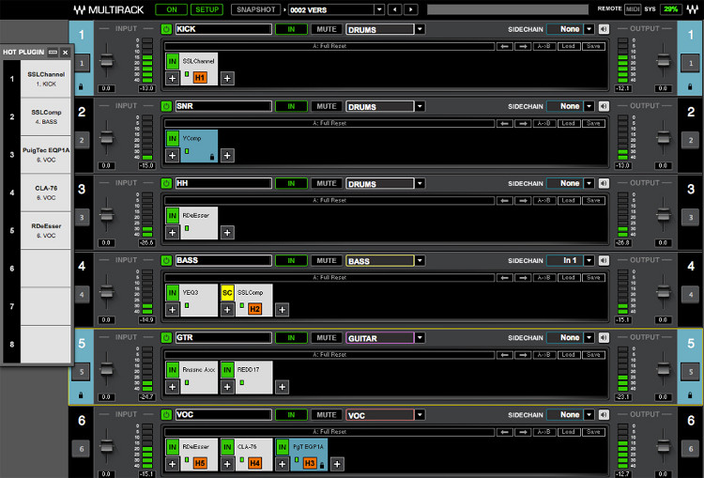Mute the HH track
This screenshot has width=704, height=478.
click(327, 184)
